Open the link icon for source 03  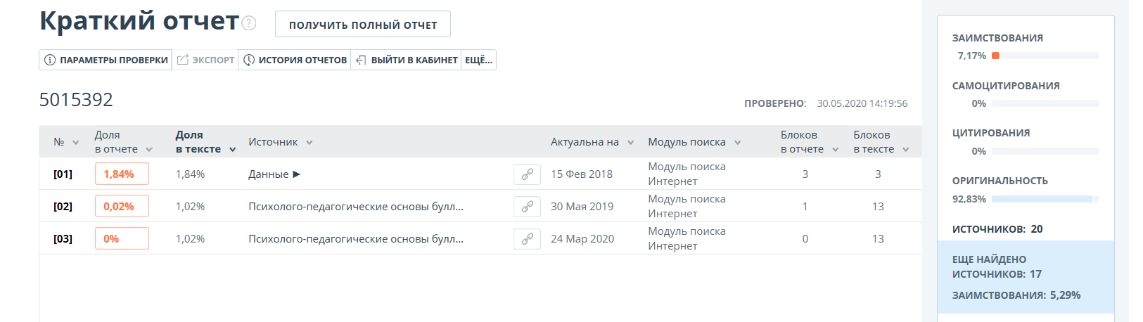pos(527,239)
